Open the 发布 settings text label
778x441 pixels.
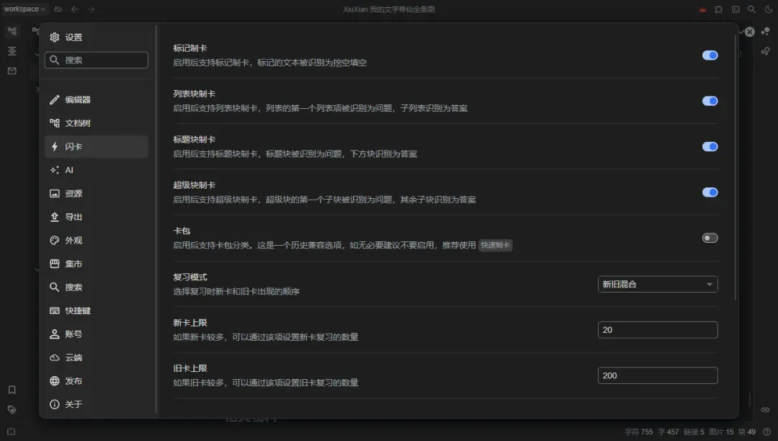(73, 380)
